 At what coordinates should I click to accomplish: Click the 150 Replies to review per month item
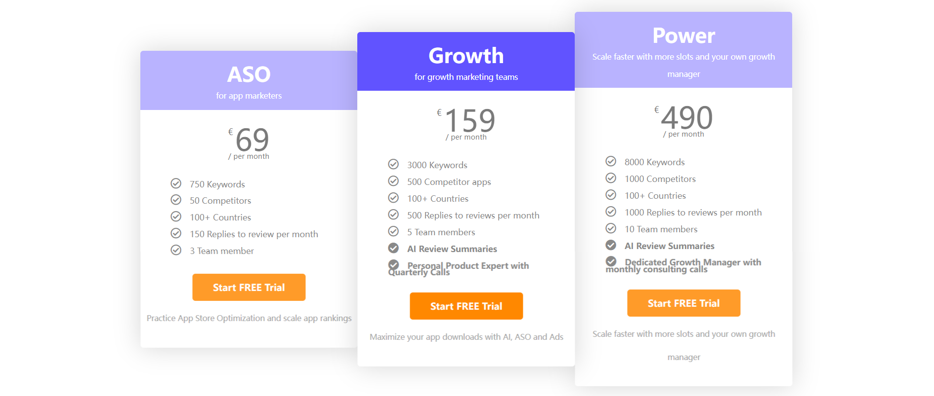pos(254,234)
